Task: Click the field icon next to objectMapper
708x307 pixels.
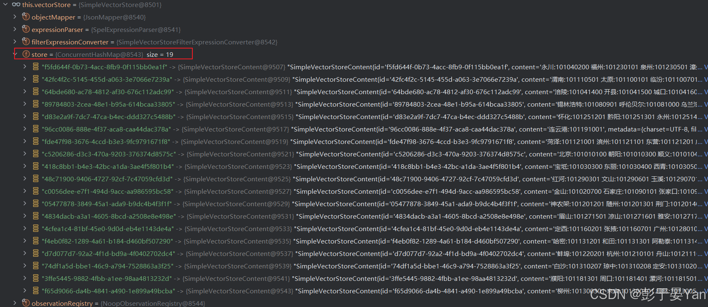Action: point(26,17)
